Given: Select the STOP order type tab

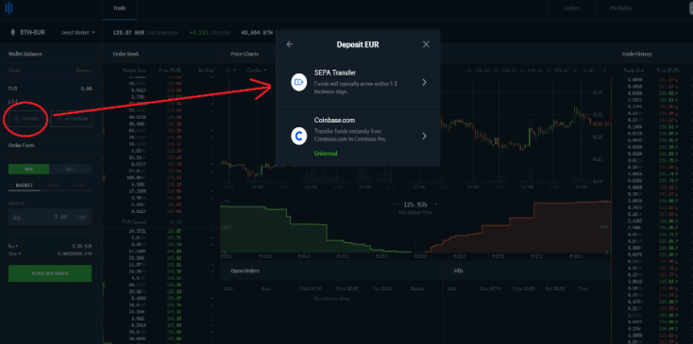Looking at the screenshot, I should [x=79, y=186].
